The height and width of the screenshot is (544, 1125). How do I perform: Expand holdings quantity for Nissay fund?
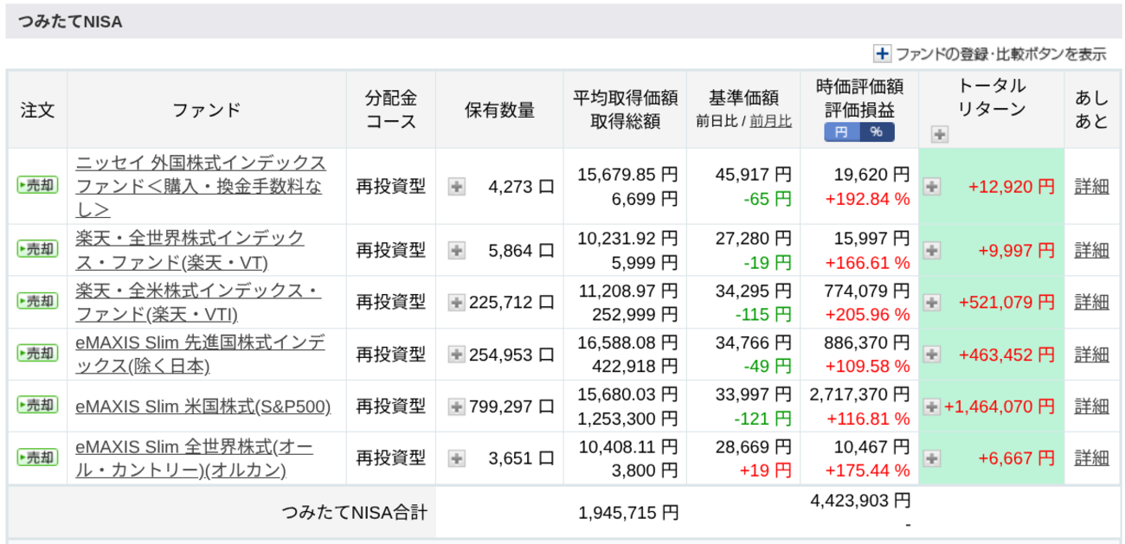(x=456, y=186)
